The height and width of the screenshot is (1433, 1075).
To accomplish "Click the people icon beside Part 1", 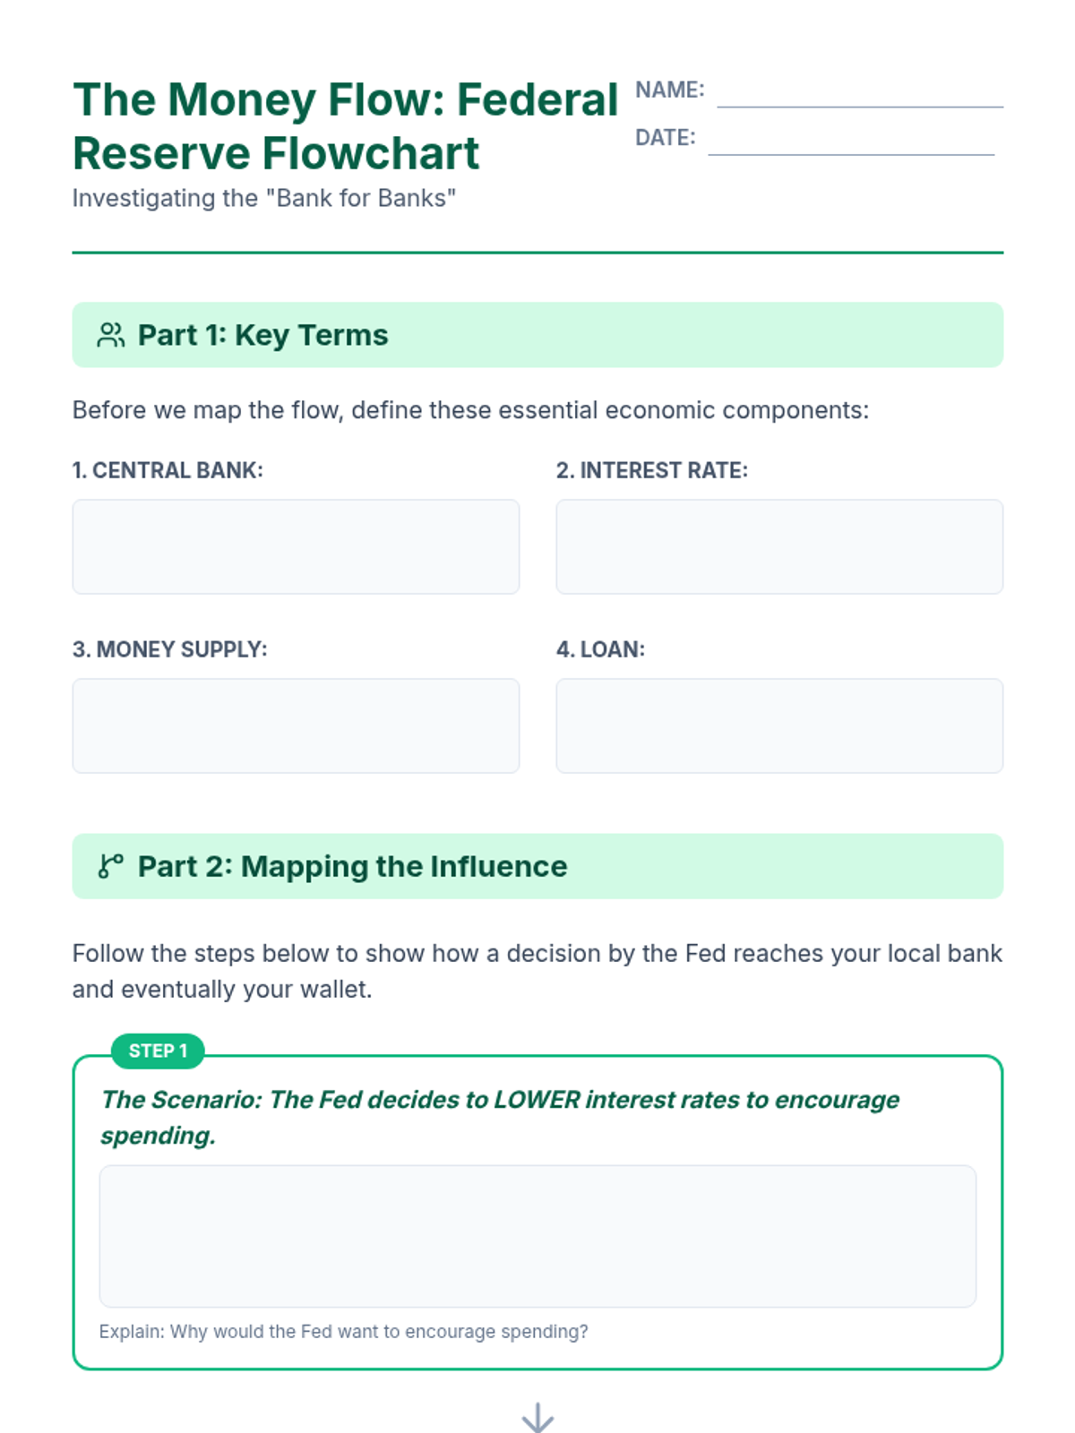I will 111,335.
